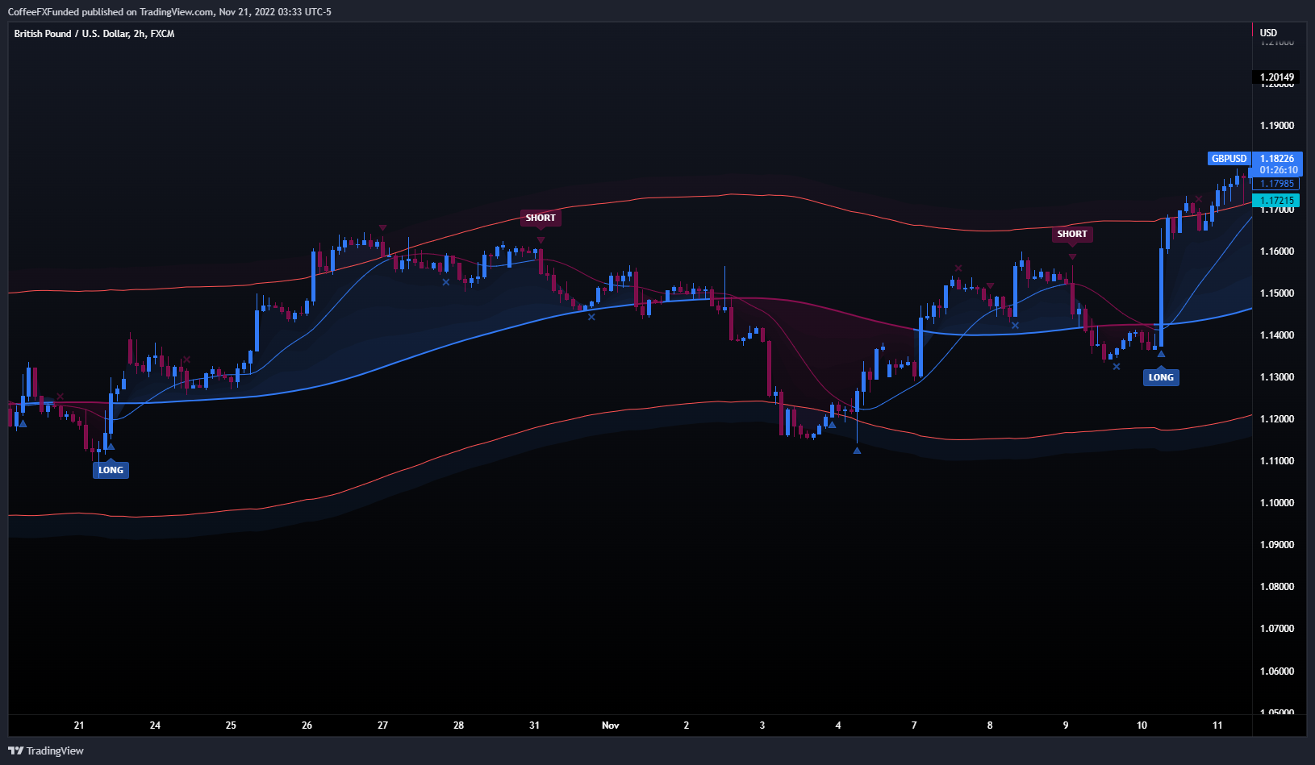1315x765 pixels.
Task: Click the date axis label 24
Action: (155, 726)
